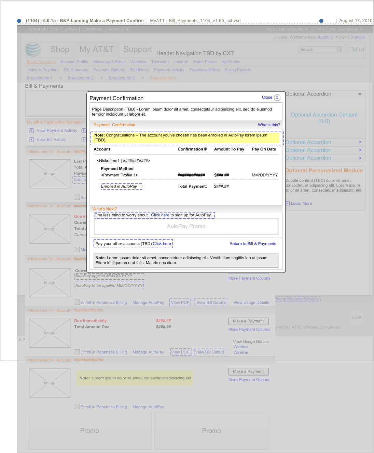Screen dimensions: 374x453
Task: Click the search magnifier icon
Action: [x=339, y=50]
